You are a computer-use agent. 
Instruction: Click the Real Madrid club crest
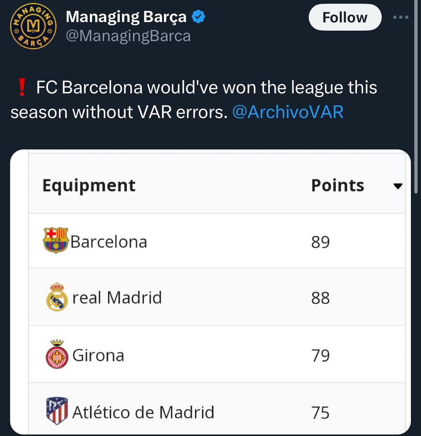57,297
